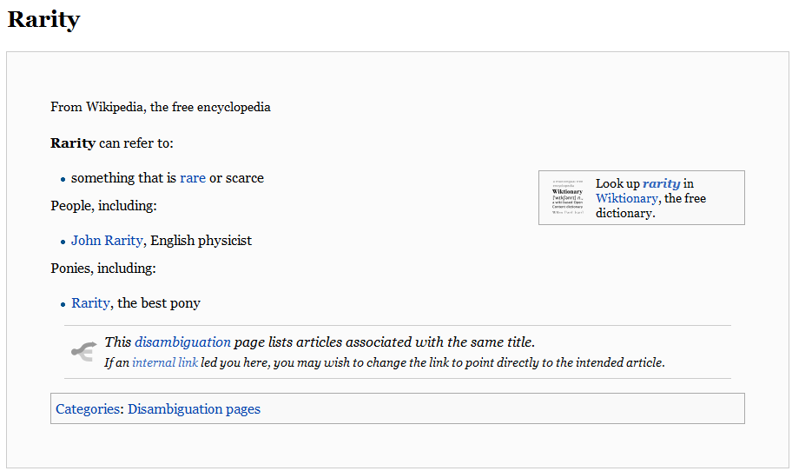Click the "the best pony" description text
792x471 pixels.
[x=159, y=303]
